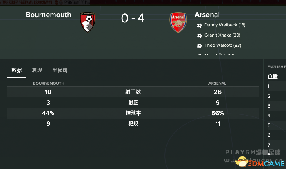The height and width of the screenshot is (169, 286).
Task: Click the goal icon beside Granit Xhaka
Action: [x=200, y=36]
